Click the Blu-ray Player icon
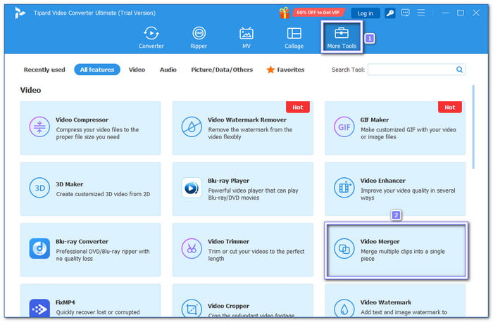Screen dimensions: 493x322 click(192, 188)
